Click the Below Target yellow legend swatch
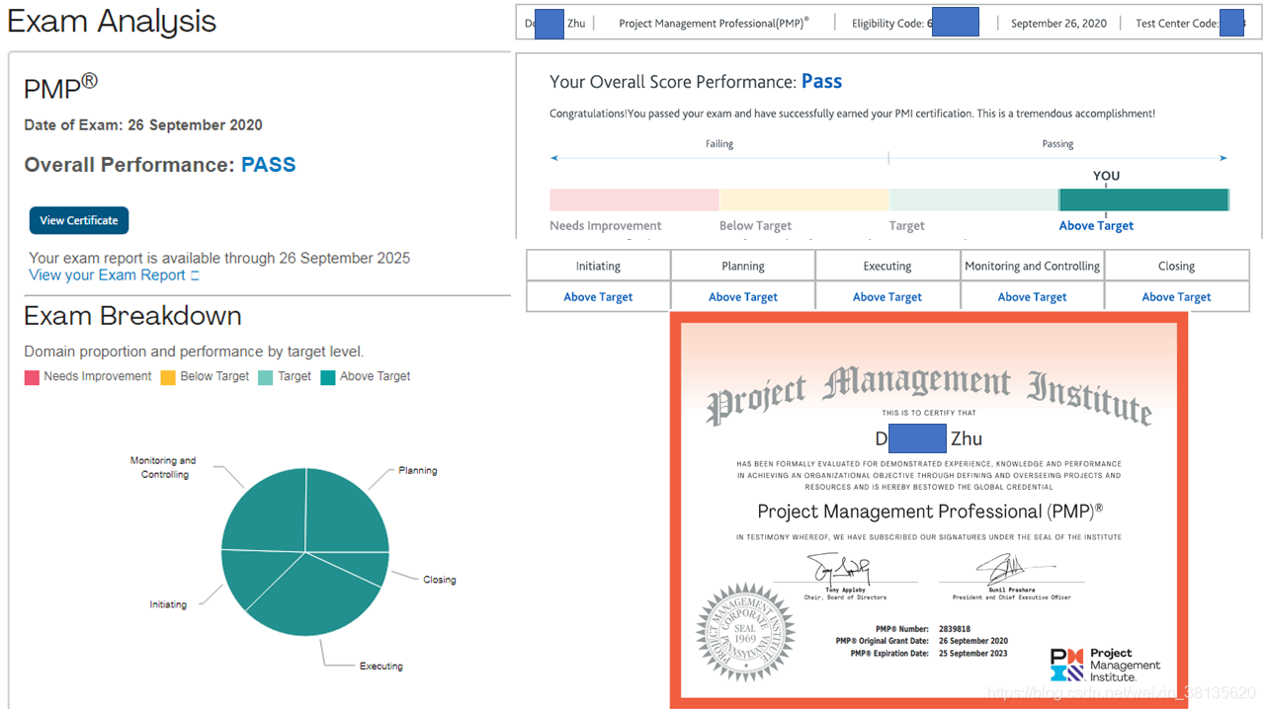This screenshot has width=1265, height=711. pos(168,377)
